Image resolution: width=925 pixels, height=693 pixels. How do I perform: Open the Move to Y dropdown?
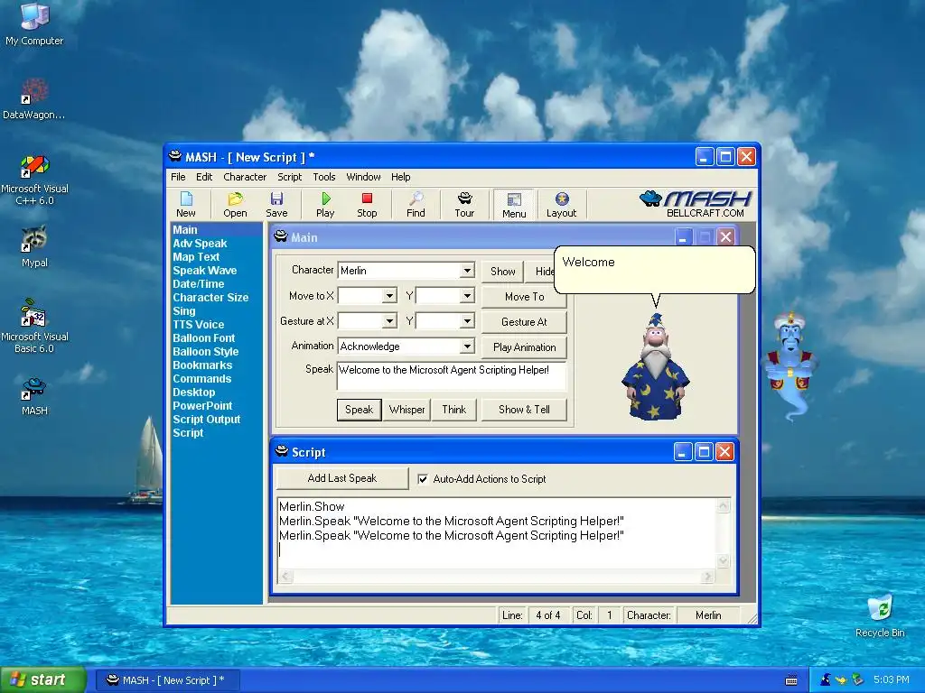tap(467, 295)
